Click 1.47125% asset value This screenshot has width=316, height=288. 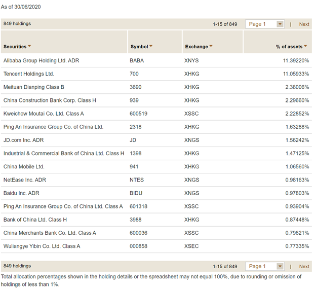coord(297,154)
